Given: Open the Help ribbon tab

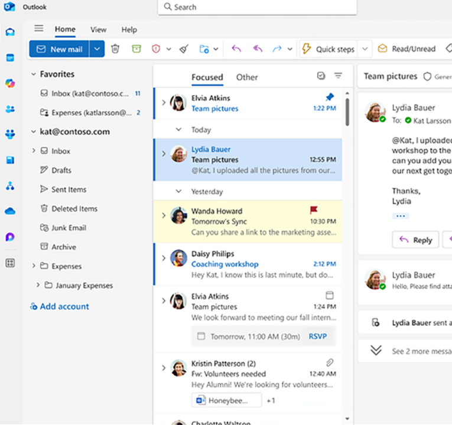Looking at the screenshot, I should [129, 30].
